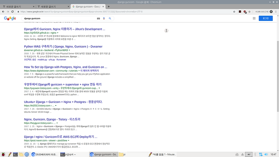Click the address bar URL
Viewport: 279px width, 157px height.
click(81, 12)
